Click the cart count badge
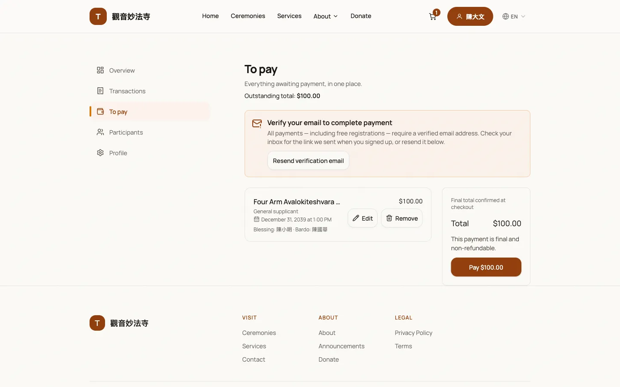The height and width of the screenshot is (387, 620). coord(437,12)
